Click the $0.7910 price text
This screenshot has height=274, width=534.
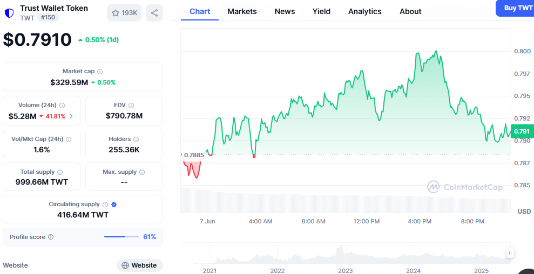click(37, 39)
